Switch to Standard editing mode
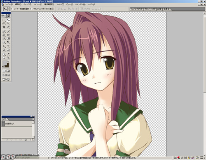Image resolution: width=206 pixels, height=160 pixels. pyautogui.click(x=4, y=71)
